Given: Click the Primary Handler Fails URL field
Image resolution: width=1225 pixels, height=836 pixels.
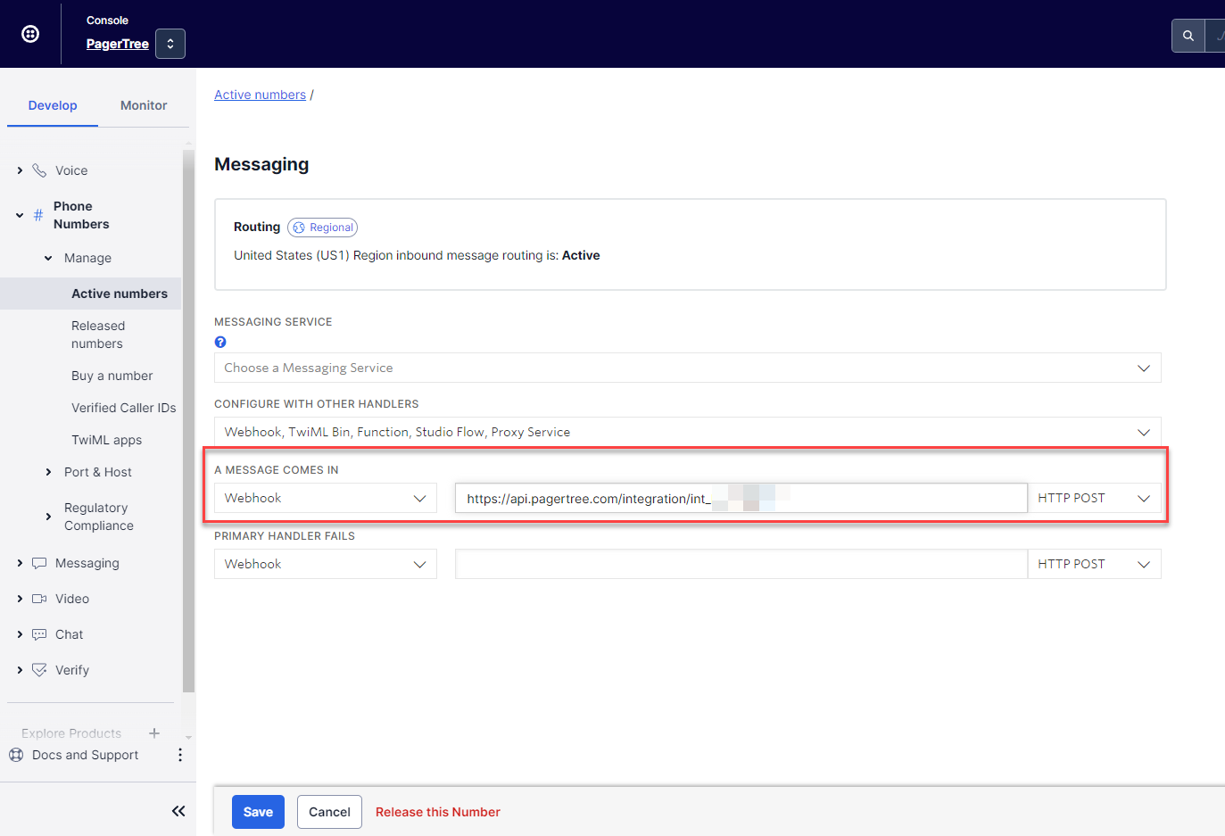Looking at the screenshot, I should 741,565.
